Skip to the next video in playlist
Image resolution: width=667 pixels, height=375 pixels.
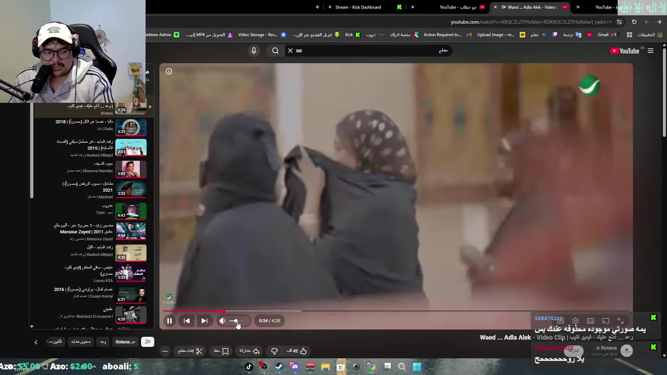(204, 321)
